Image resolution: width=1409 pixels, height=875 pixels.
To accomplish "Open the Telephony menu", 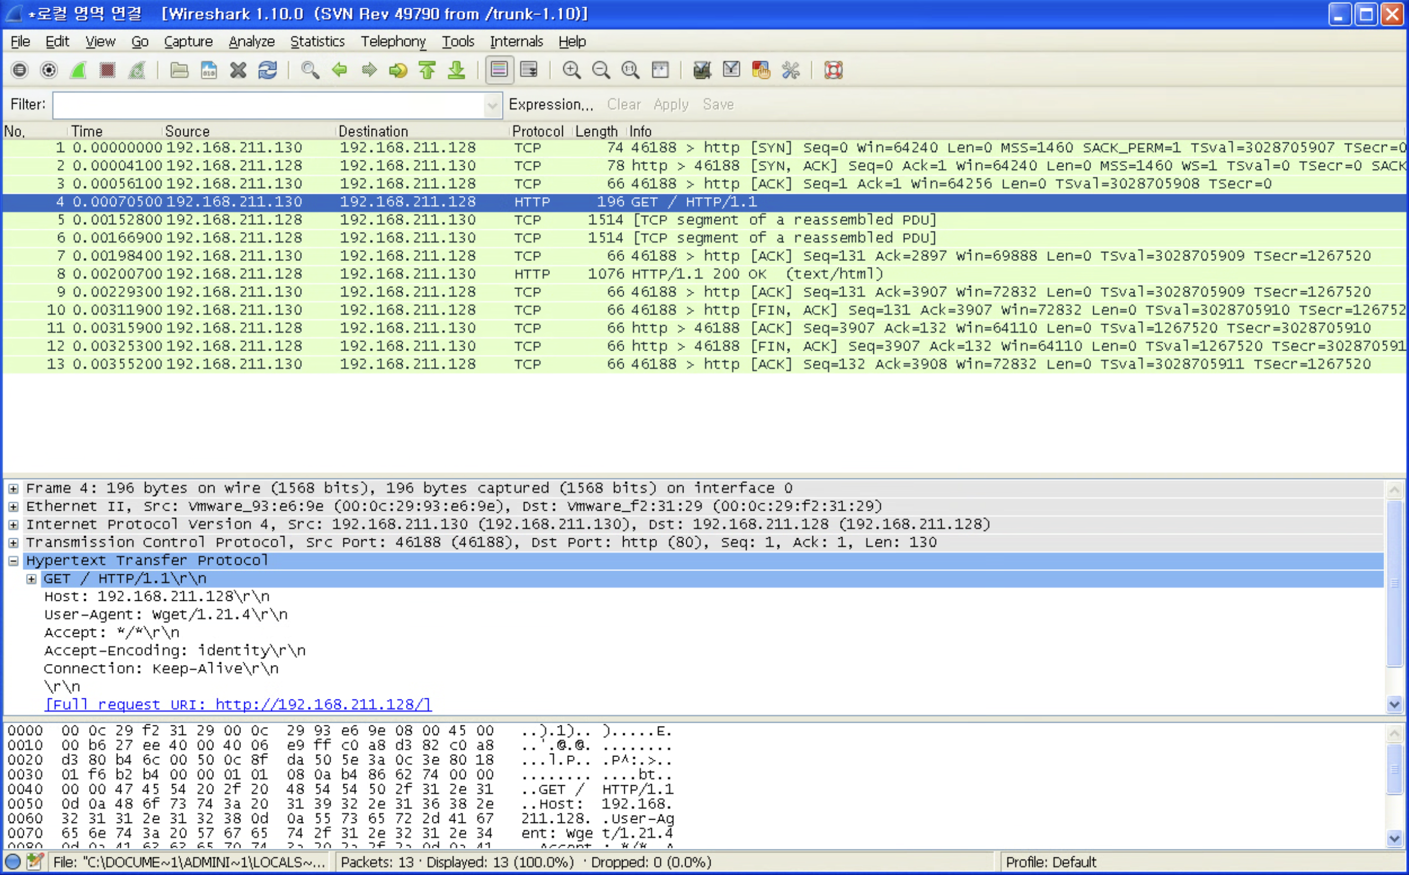I will tap(393, 42).
